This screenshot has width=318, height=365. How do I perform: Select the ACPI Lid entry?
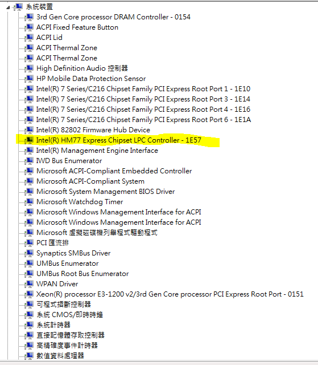49,38
